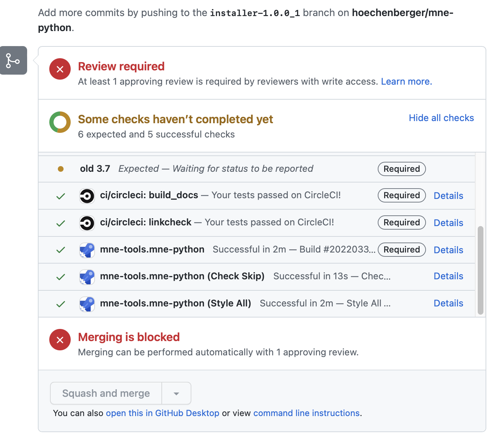Click the Required badge on build_docs check
The height and width of the screenshot is (435, 492).
pos(401,195)
